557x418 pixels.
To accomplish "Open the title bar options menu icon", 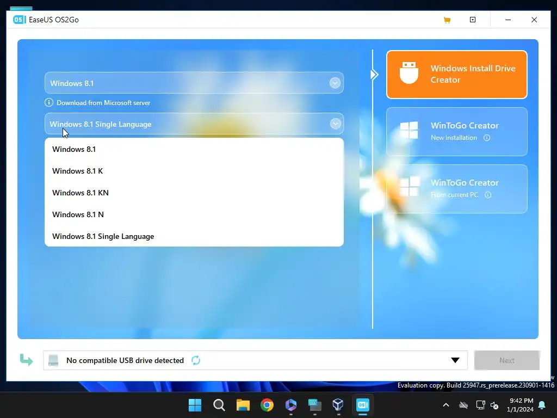I will tap(473, 20).
